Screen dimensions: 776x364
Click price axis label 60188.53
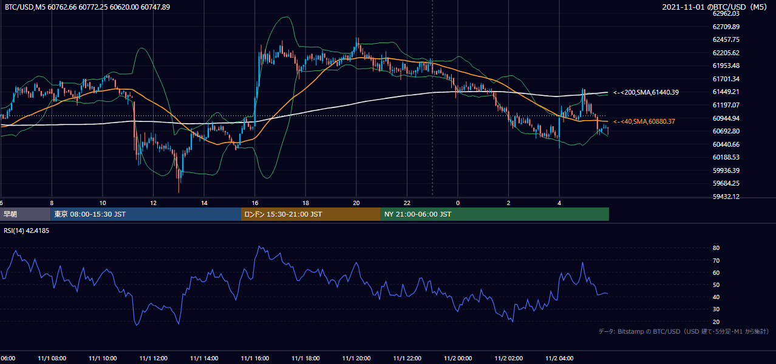(x=726, y=157)
